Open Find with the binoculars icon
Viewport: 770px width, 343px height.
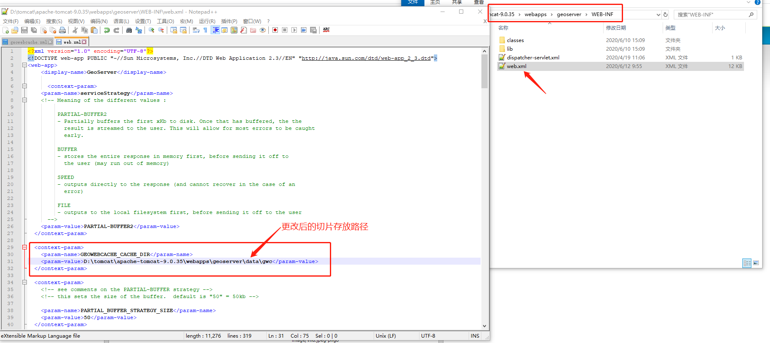129,30
